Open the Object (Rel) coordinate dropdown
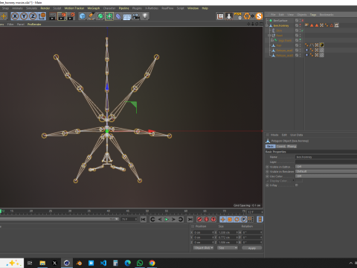 pos(203,248)
